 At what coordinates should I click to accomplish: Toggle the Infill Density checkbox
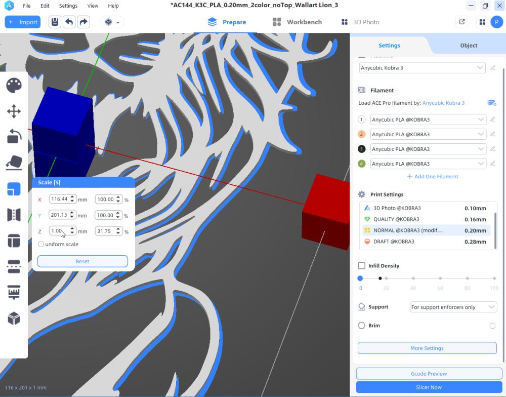click(x=361, y=266)
